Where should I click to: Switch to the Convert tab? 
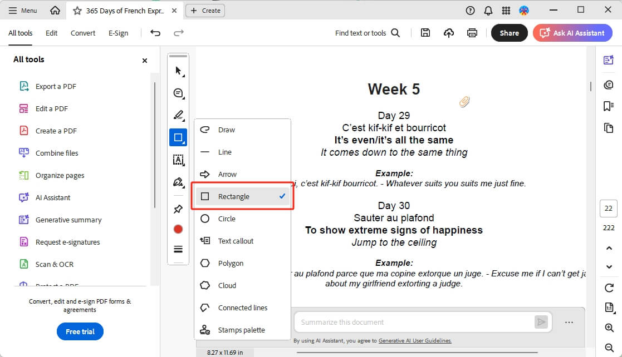tap(83, 33)
